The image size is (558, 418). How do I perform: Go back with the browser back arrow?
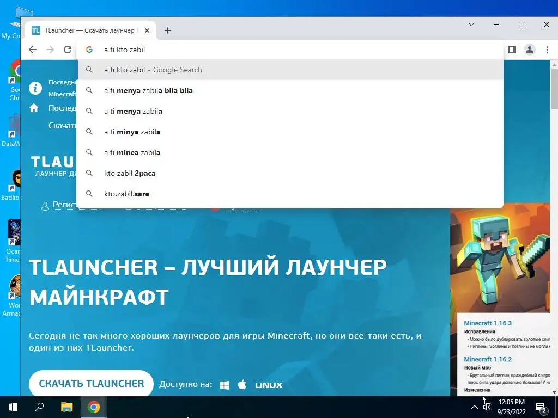33,50
